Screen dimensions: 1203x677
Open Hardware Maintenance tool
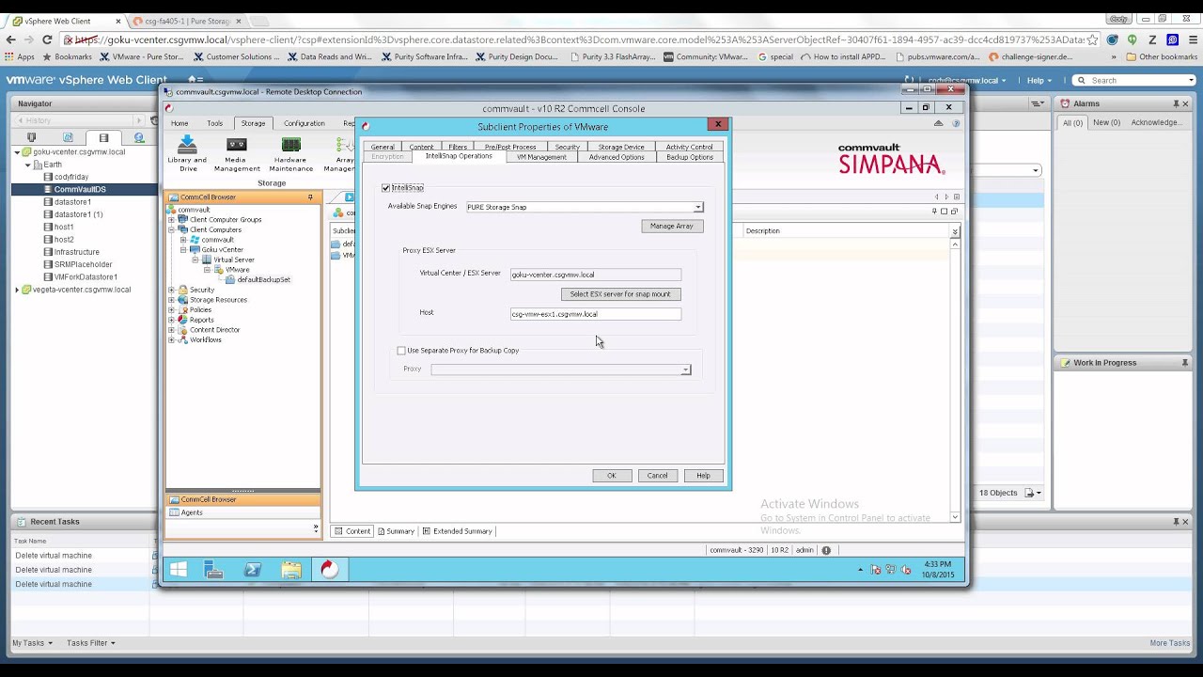(290, 152)
